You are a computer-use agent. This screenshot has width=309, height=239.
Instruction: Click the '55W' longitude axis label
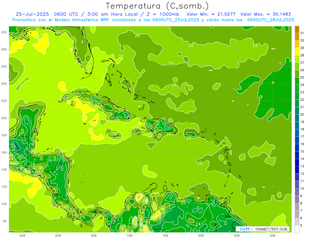tap(273, 236)
